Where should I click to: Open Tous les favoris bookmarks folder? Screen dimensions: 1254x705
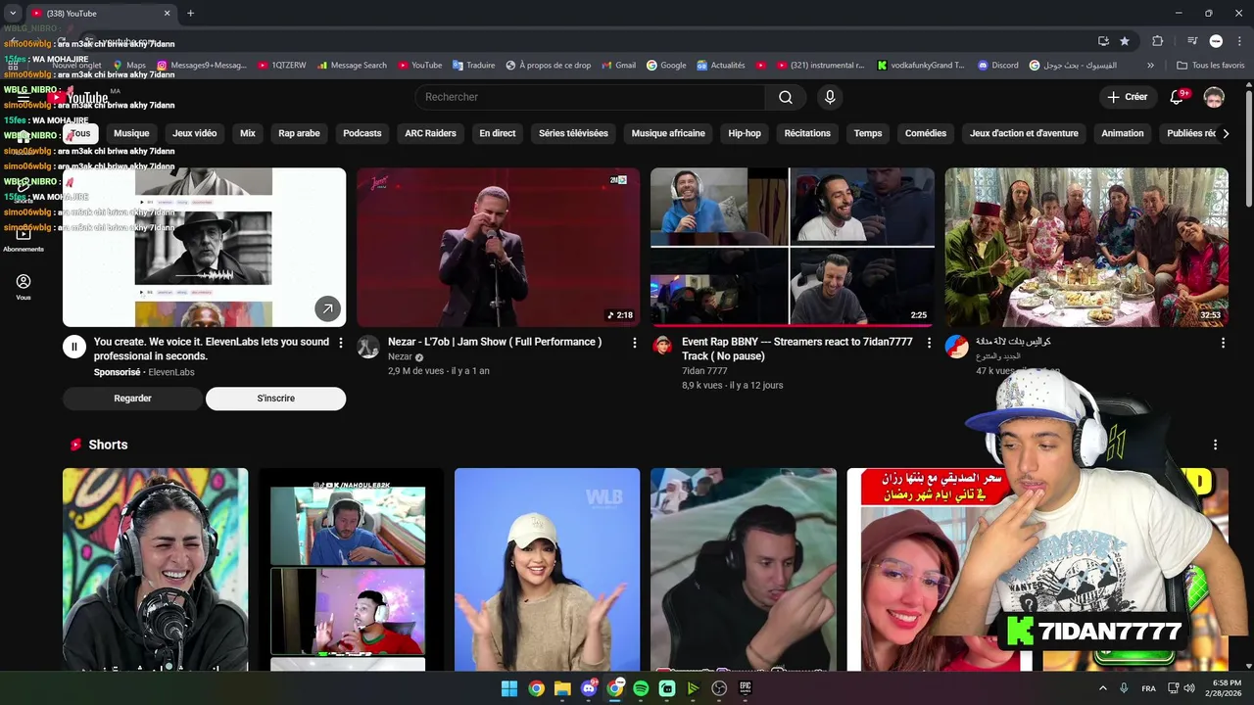[x=1211, y=66]
